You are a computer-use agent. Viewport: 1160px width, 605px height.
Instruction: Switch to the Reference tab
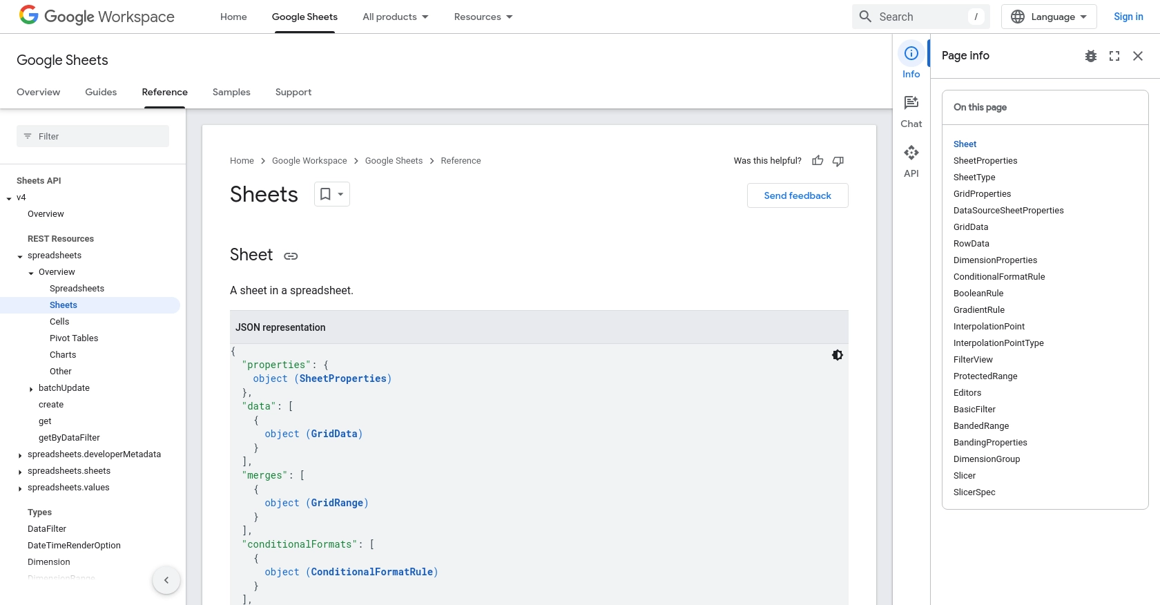pyautogui.click(x=164, y=92)
